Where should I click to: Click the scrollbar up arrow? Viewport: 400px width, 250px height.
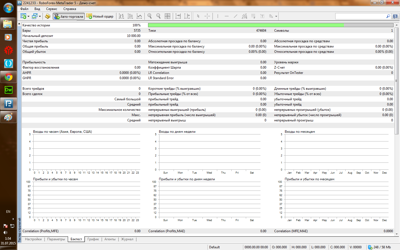[x=396, y=25]
